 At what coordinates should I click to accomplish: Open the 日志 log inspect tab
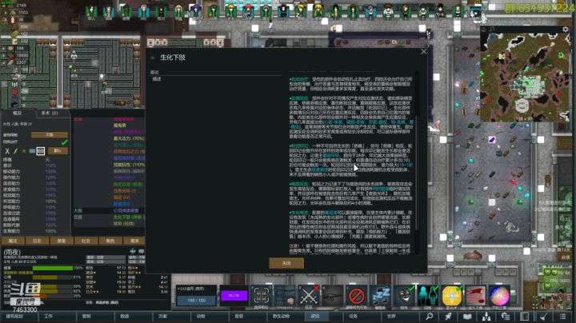pos(37,241)
